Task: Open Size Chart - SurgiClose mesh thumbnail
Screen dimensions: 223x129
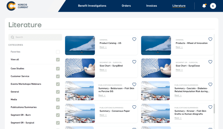Action: click(156, 68)
